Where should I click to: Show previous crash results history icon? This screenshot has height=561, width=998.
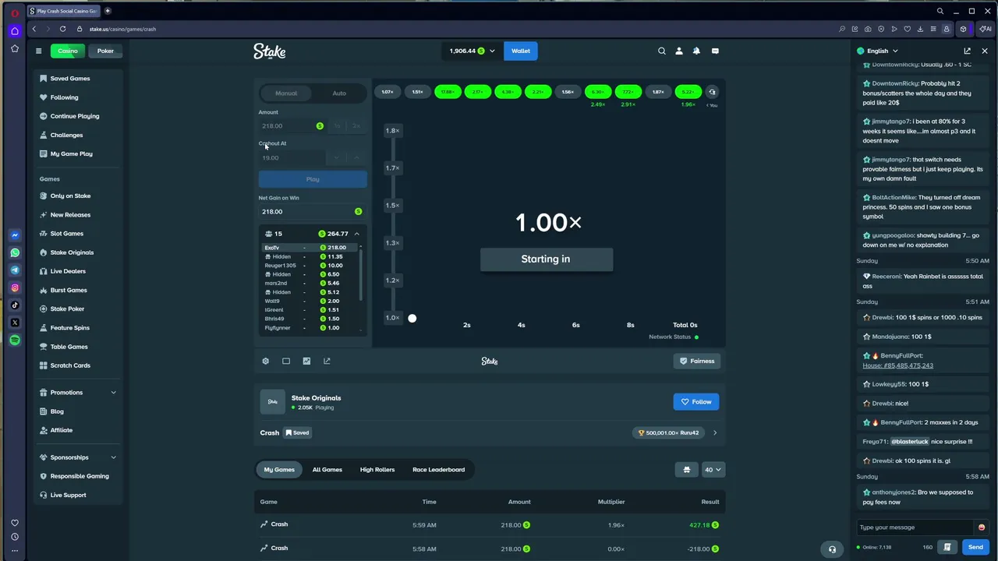pyautogui.click(x=712, y=92)
